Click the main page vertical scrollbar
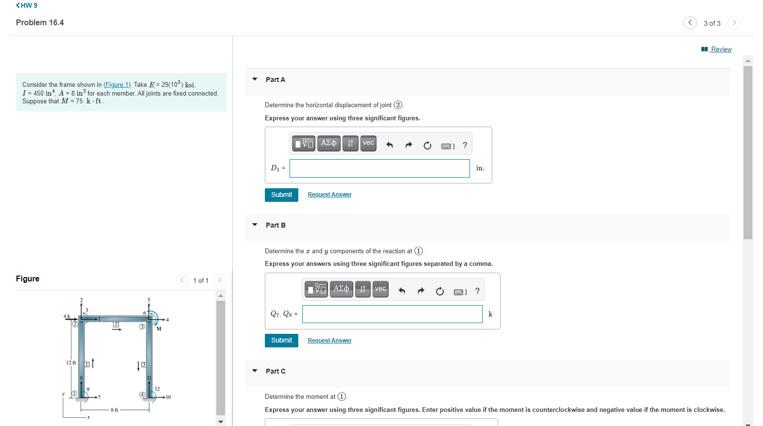Image resolution: width=763 pixels, height=426 pixels. [x=748, y=152]
